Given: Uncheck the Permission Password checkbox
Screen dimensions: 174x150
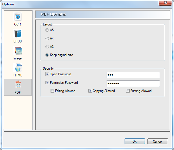Looking at the screenshot, I should pyautogui.click(x=47, y=83).
